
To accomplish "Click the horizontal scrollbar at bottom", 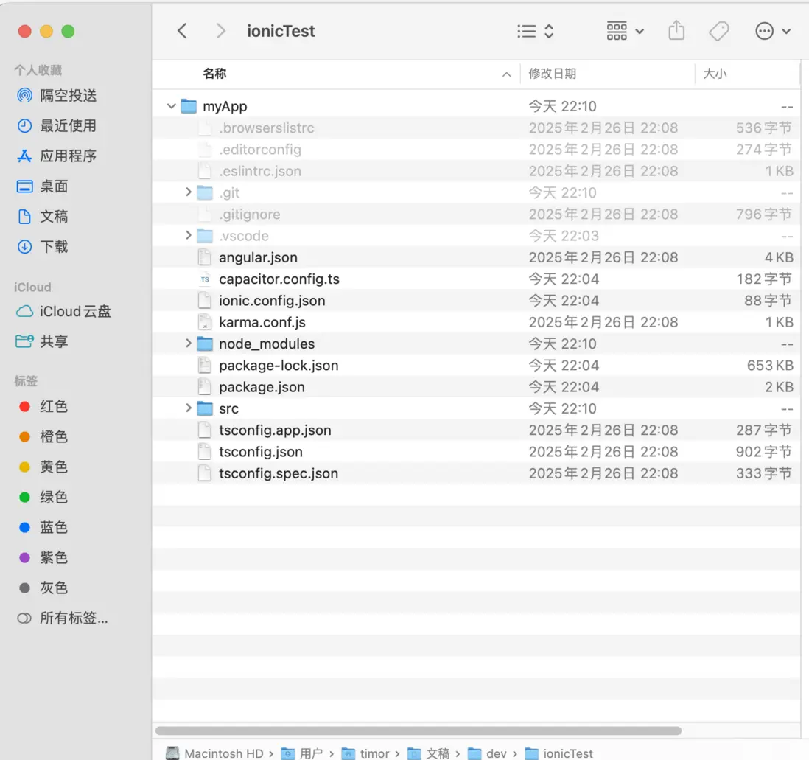I will [418, 731].
